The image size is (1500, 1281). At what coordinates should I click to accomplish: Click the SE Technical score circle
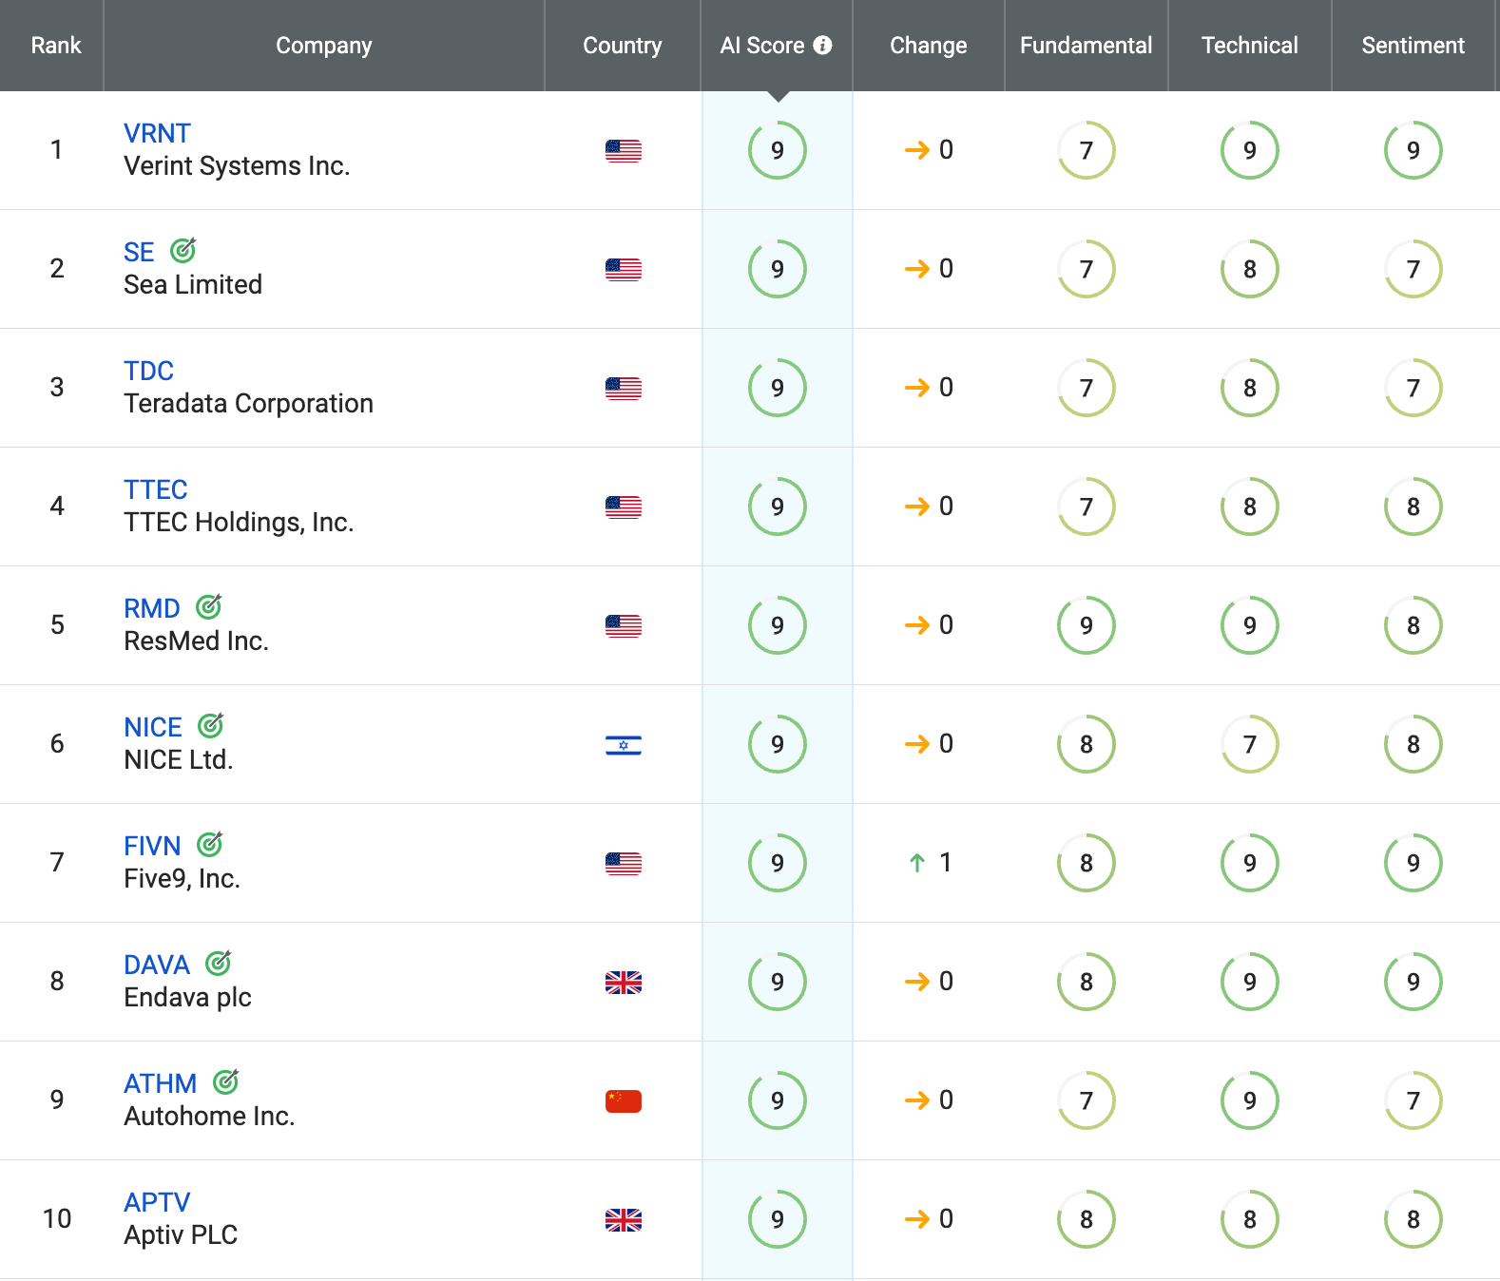1250,269
